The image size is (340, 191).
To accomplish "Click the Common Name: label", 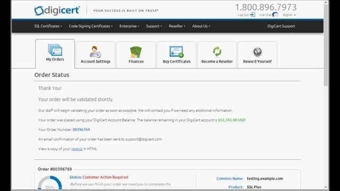I will pyautogui.click(x=230, y=178).
